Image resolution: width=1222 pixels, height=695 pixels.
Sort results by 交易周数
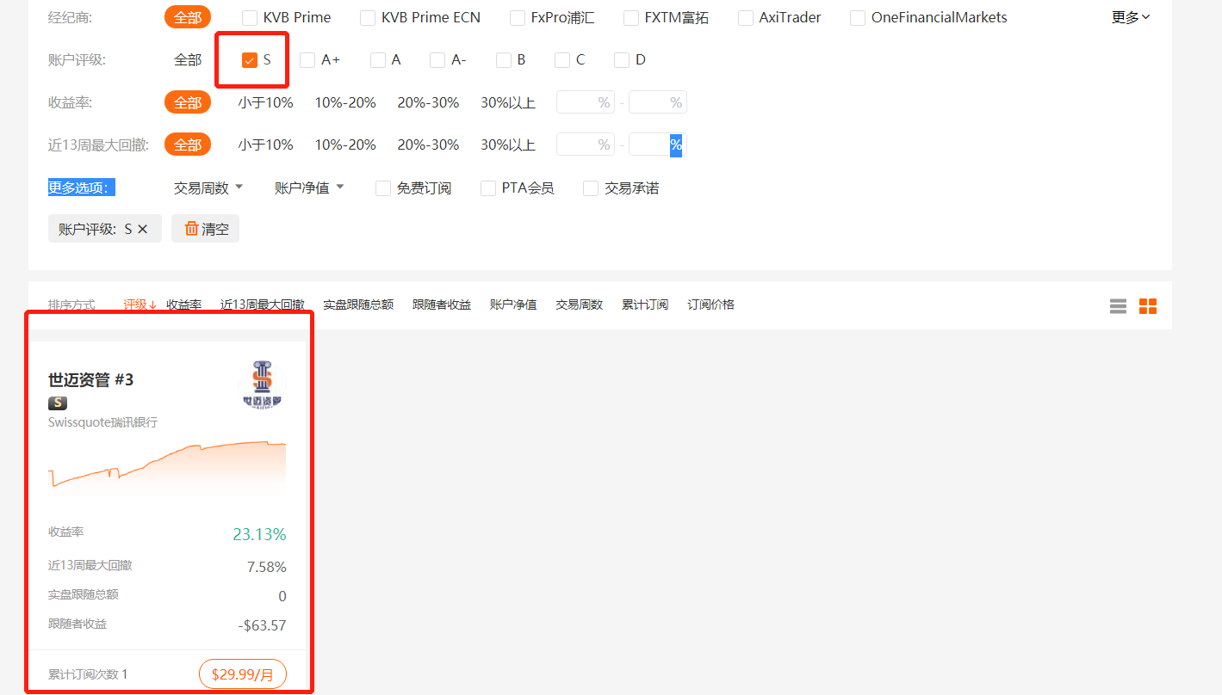(x=580, y=304)
